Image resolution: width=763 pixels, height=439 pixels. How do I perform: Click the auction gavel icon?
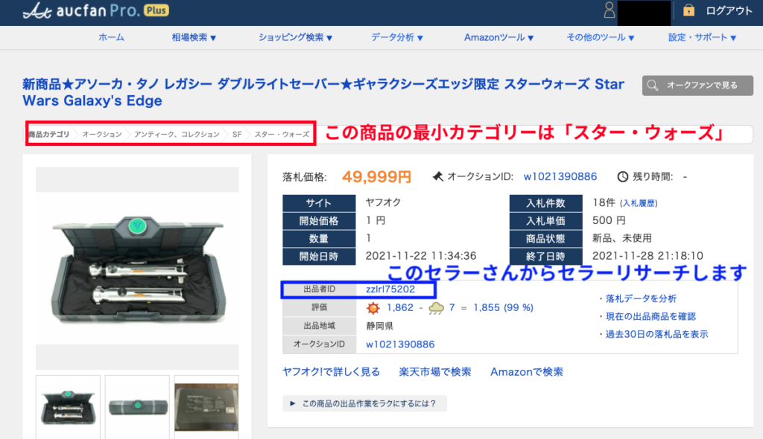point(438,177)
